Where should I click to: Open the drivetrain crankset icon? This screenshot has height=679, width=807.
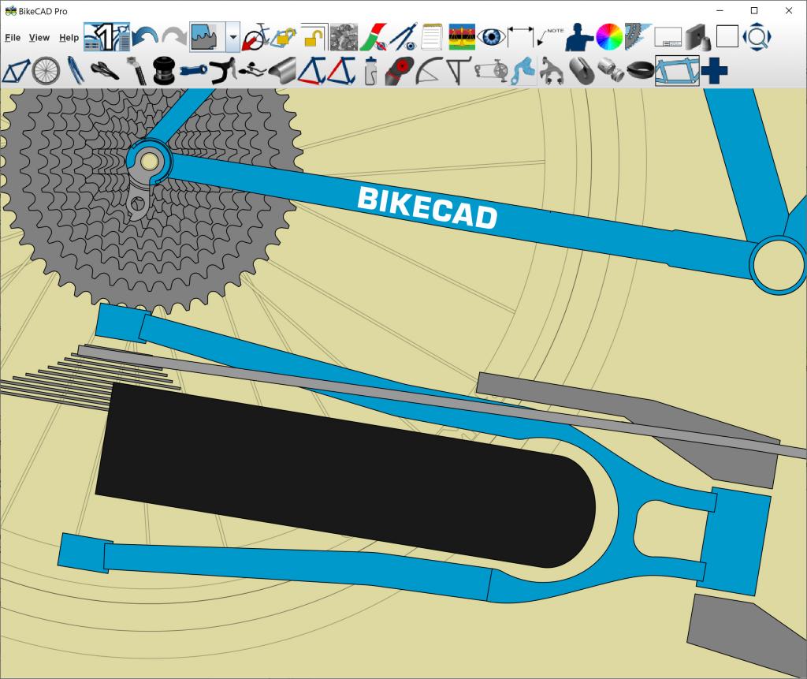click(490, 71)
